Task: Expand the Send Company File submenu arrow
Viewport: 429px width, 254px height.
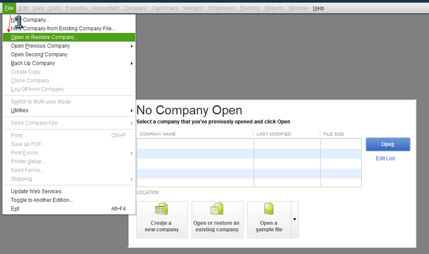Action: (132, 123)
